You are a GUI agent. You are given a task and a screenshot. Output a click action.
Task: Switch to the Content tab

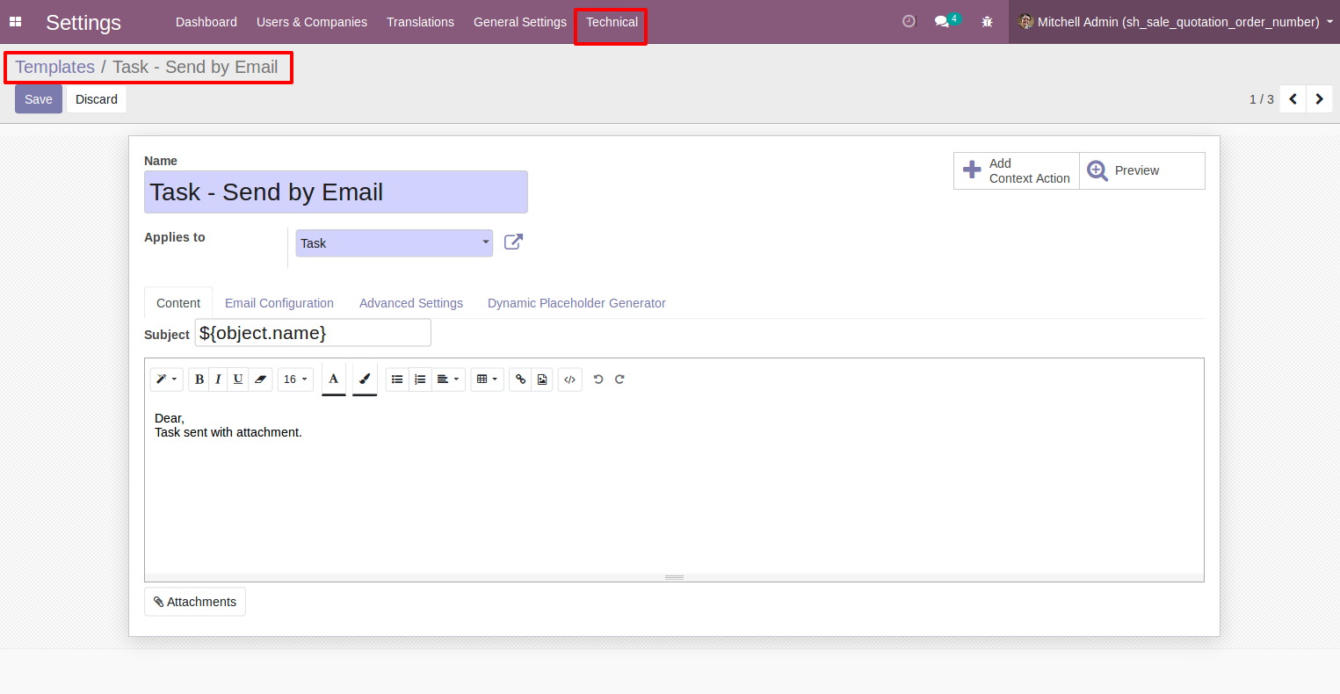(178, 303)
